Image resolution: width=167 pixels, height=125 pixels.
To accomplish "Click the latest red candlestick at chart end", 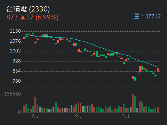I will point(158,70).
